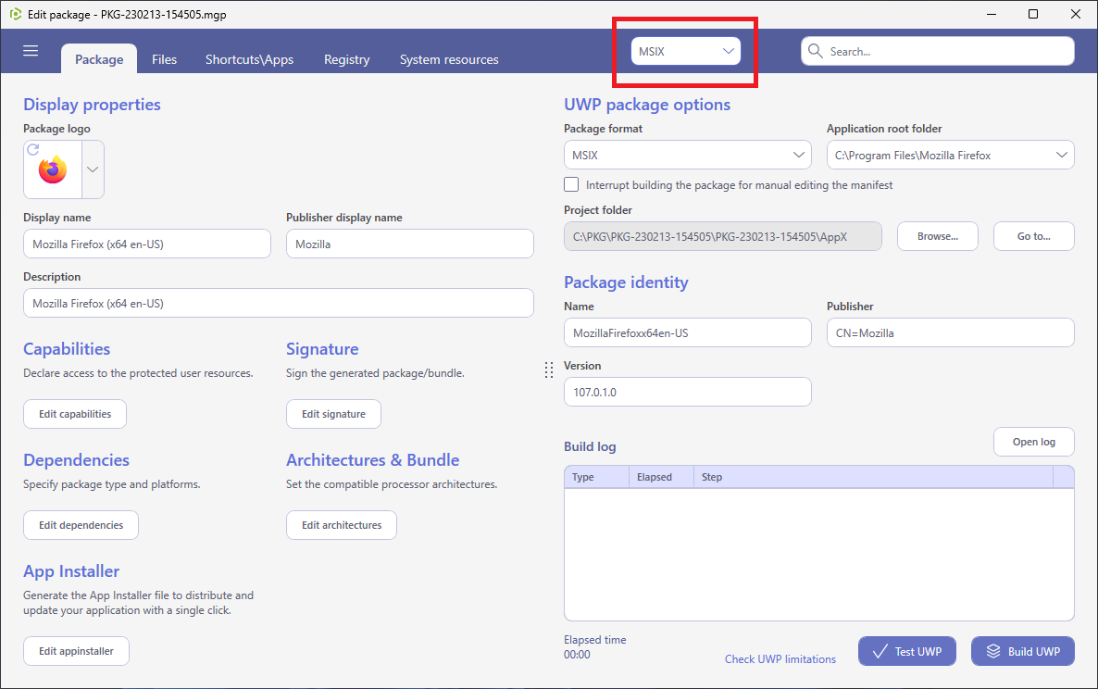The width and height of the screenshot is (1098, 689).
Task: Click Edit capabilities button
Action: (75, 414)
